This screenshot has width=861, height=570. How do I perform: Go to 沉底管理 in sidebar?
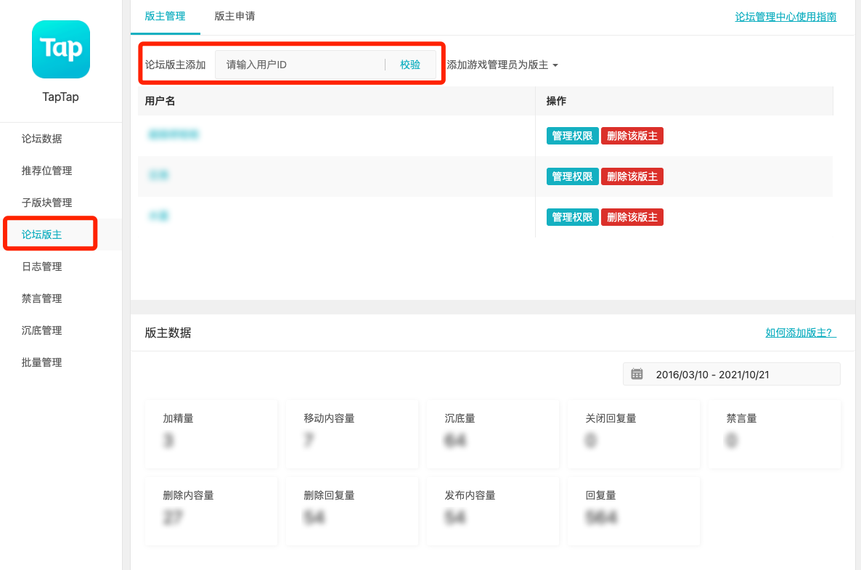coord(42,330)
